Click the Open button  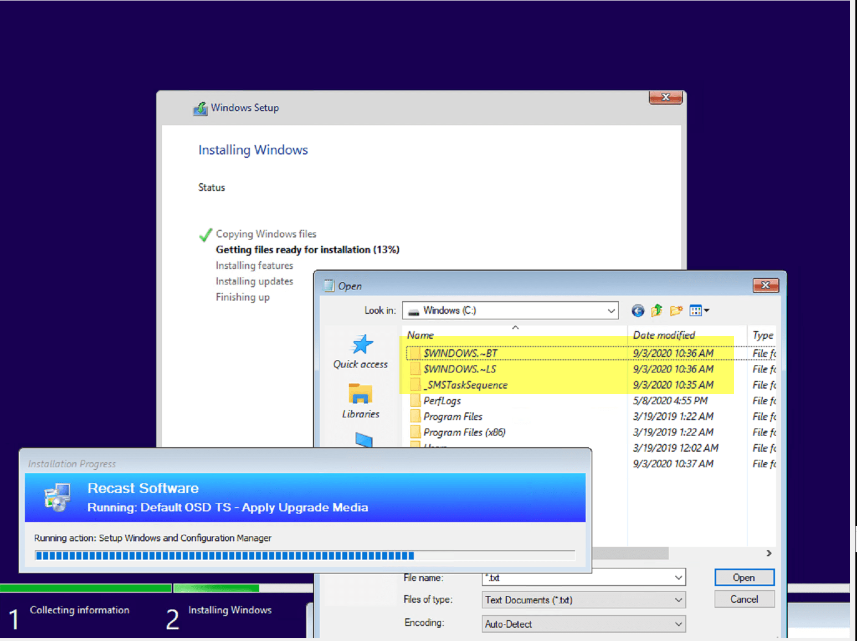[x=744, y=577]
